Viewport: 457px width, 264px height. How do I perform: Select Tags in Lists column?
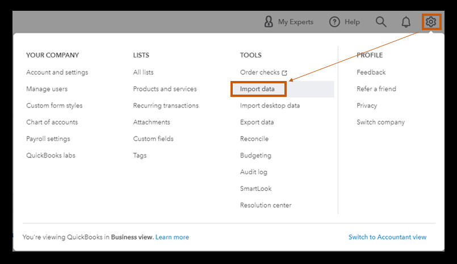[140, 155]
